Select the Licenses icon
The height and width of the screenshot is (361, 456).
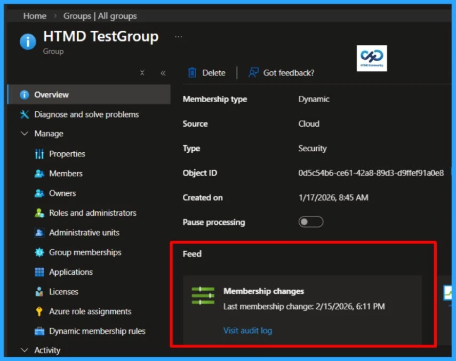(38, 291)
